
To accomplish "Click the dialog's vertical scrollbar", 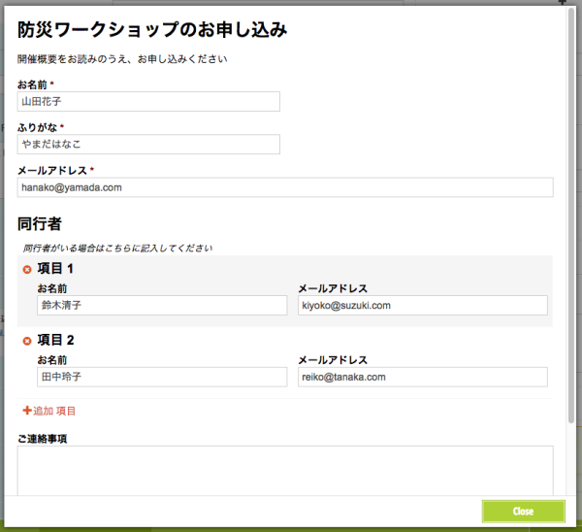I will pyautogui.click(x=571, y=216).
